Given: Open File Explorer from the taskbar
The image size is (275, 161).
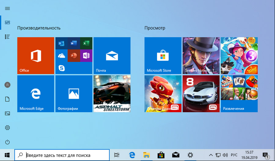Looking at the screenshot, I should coord(146,155).
